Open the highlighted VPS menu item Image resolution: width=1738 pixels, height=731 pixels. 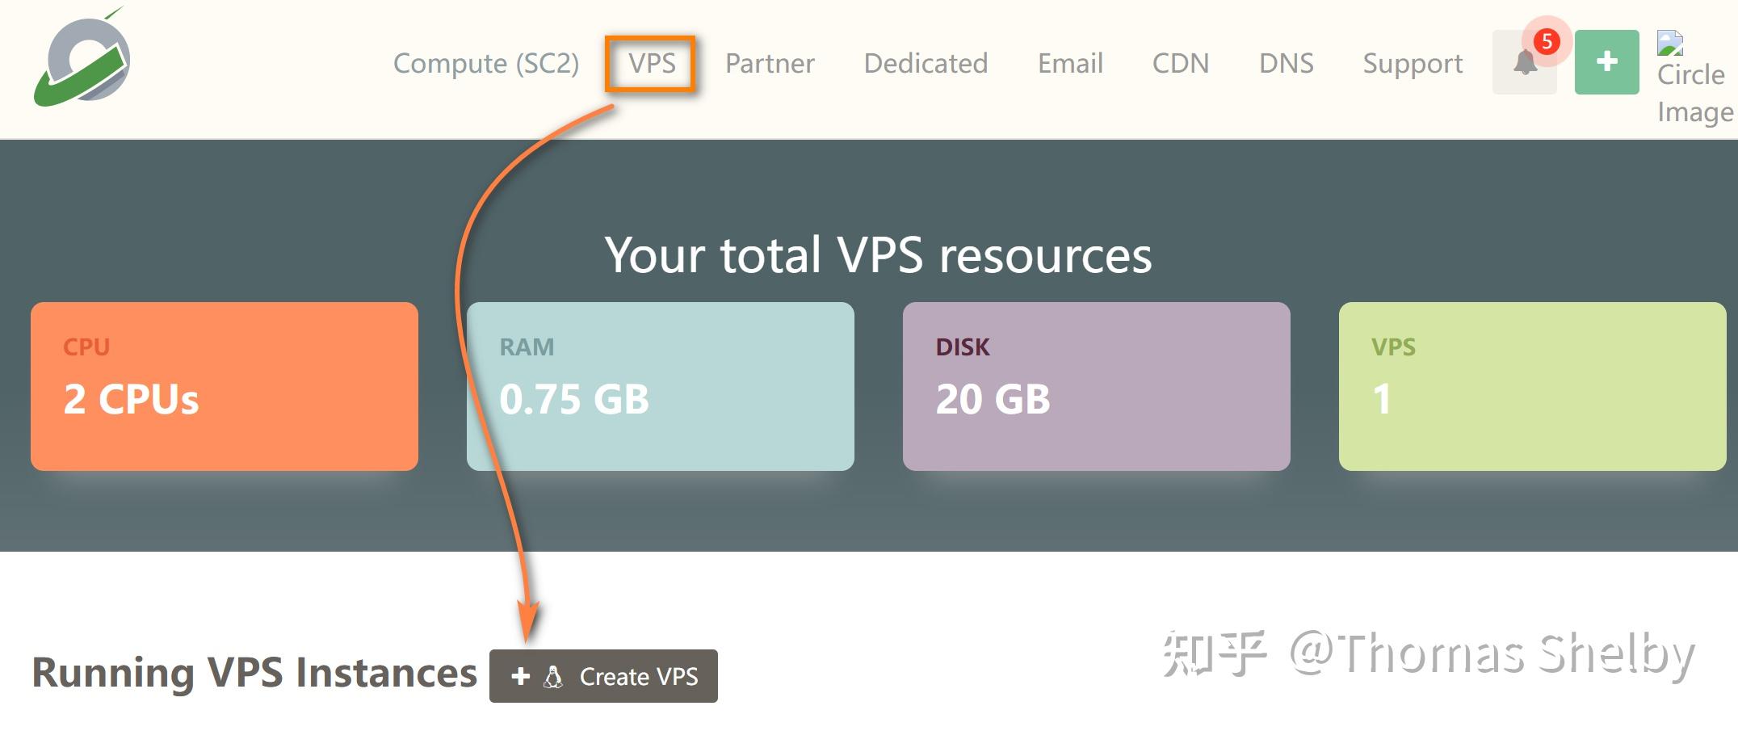653,64
